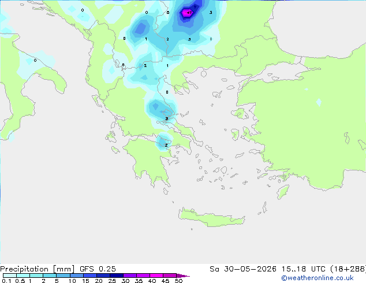366x283 pixels.
Task: Click the legend label "40"
Action: point(152,281)
